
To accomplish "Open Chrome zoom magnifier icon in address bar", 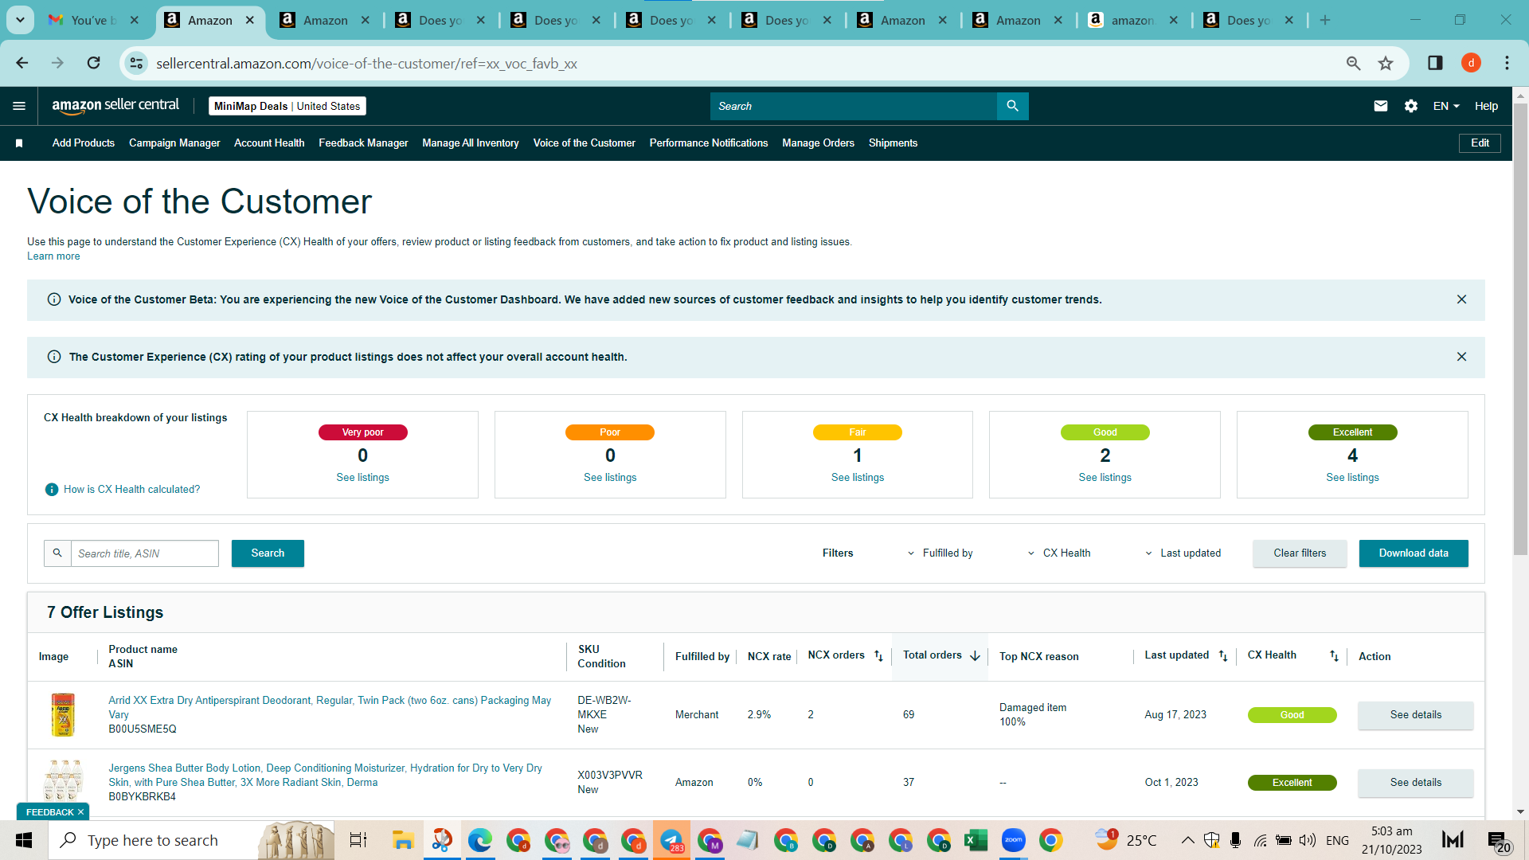I will point(1353,63).
